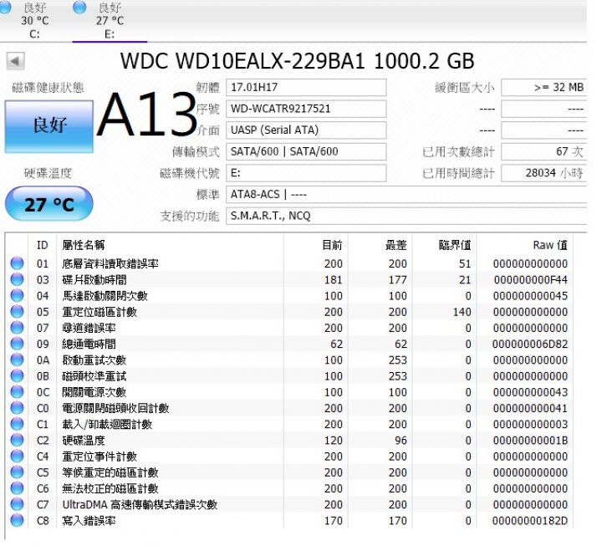Select serial number field WD-WCATR9217521
Viewport: 602px width, 546px height.
coord(306,109)
